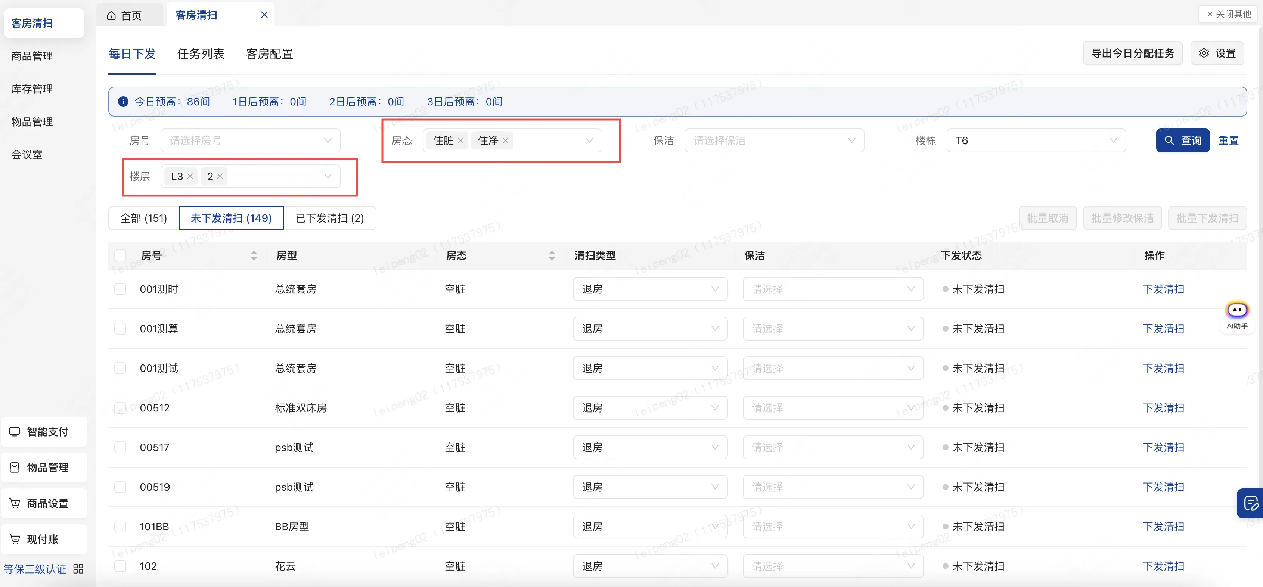This screenshot has width=1263, height=587.
Task: Click 批量下发清扫 button
Action: [x=1207, y=218]
